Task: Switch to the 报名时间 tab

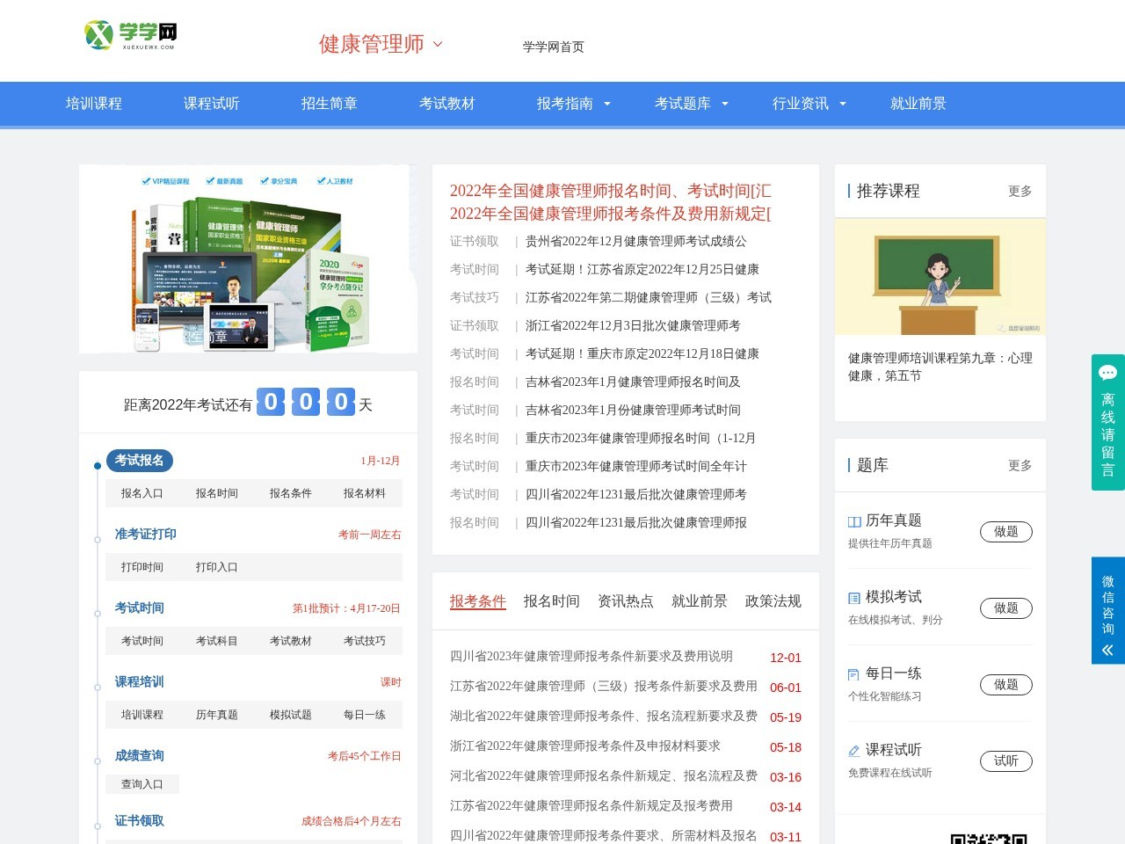Action: click(552, 601)
